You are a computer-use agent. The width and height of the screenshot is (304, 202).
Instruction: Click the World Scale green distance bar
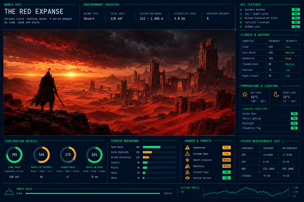click(x=93, y=193)
